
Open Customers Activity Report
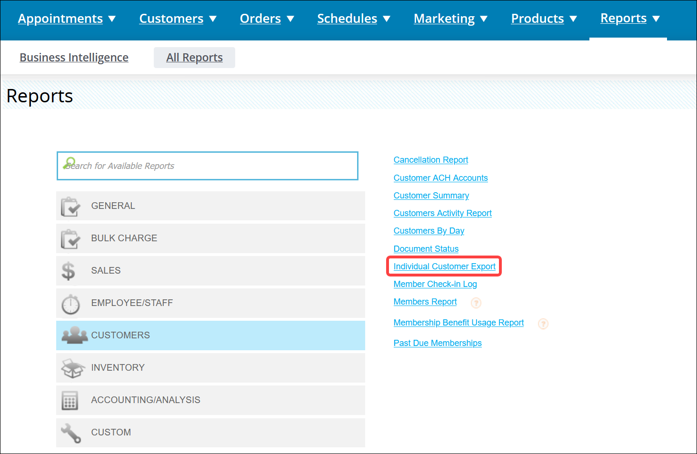pyautogui.click(x=443, y=213)
